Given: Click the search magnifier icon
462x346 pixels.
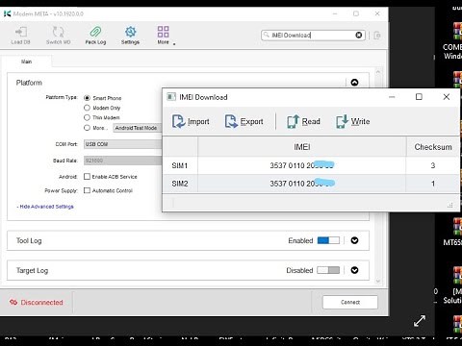Looking at the screenshot, I should pyautogui.click(x=267, y=35).
